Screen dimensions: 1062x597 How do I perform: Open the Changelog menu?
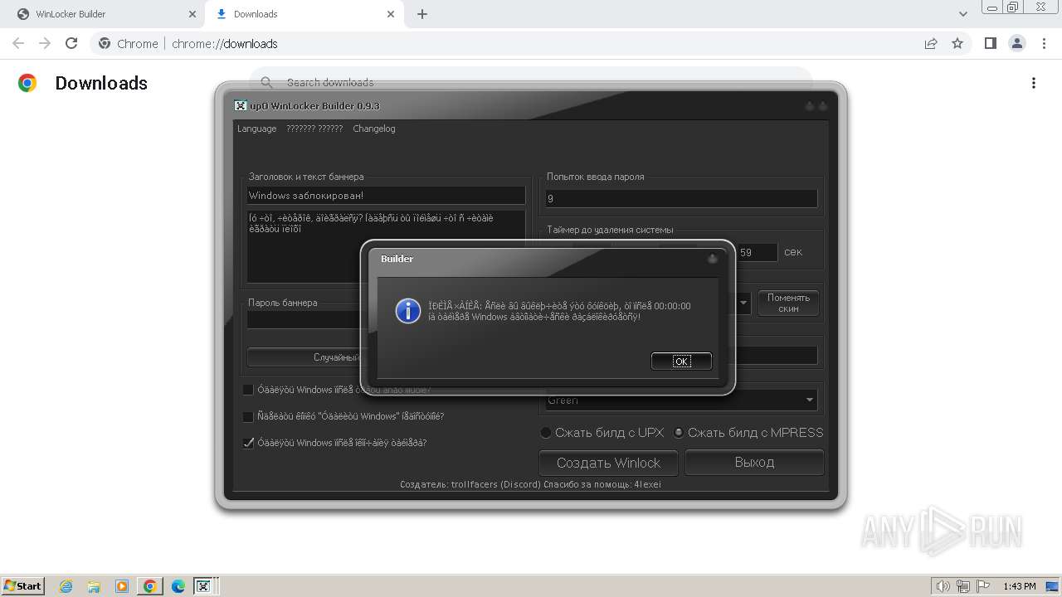click(373, 129)
